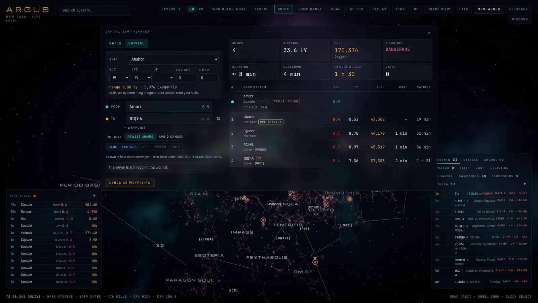Open the Layers menu
The height and width of the screenshot is (303, 538).
click(171, 9)
